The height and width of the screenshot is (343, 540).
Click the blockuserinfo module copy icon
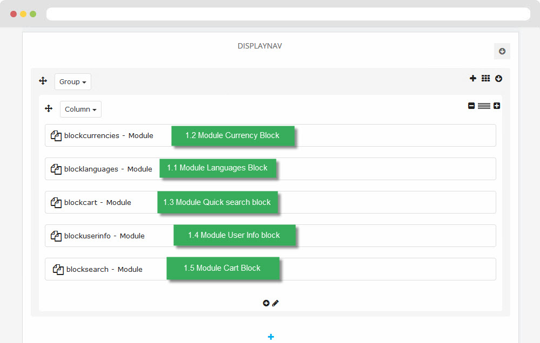(56, 236)
